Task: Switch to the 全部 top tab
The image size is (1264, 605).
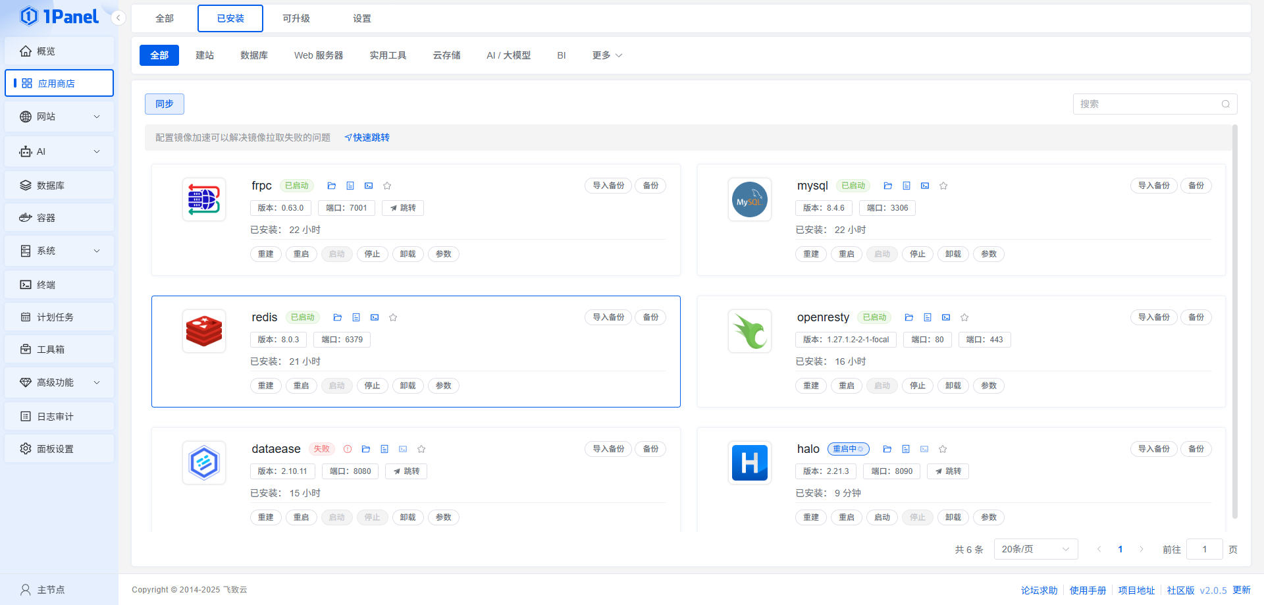Action: [165, 18]
